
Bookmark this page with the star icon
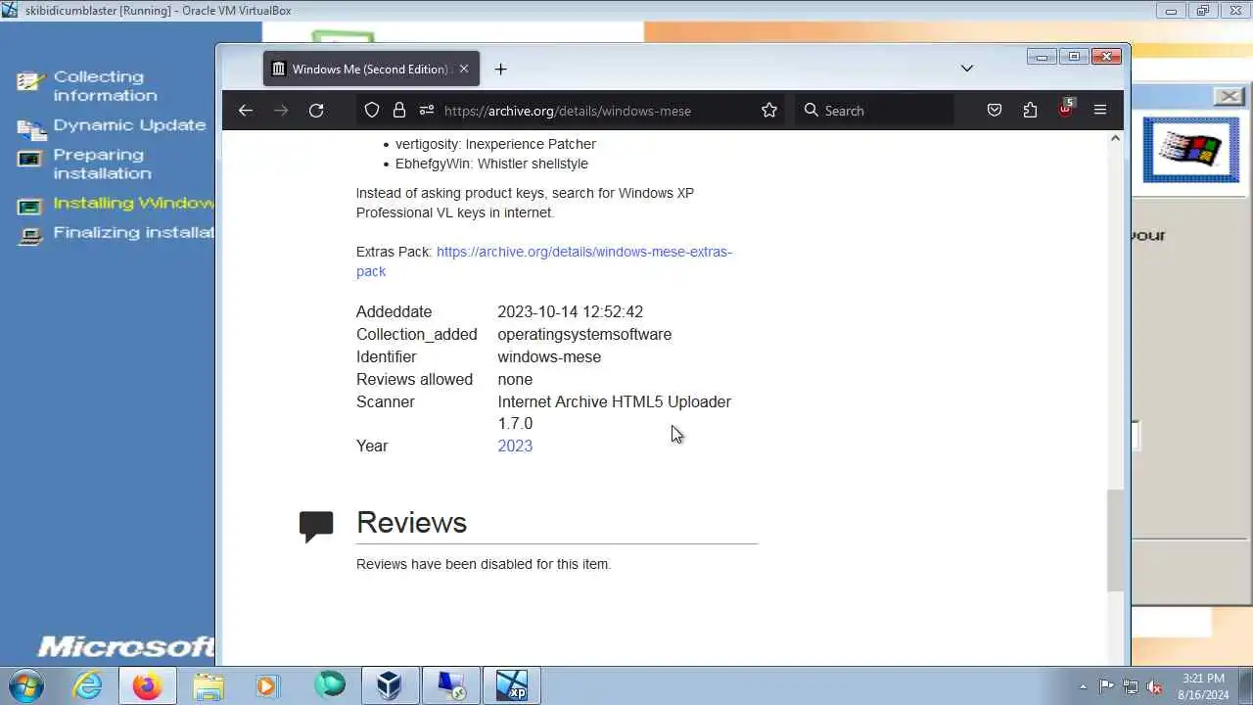(x=769, y=111)
